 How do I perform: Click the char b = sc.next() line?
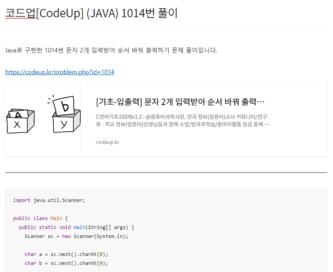[x=67, y=263]
